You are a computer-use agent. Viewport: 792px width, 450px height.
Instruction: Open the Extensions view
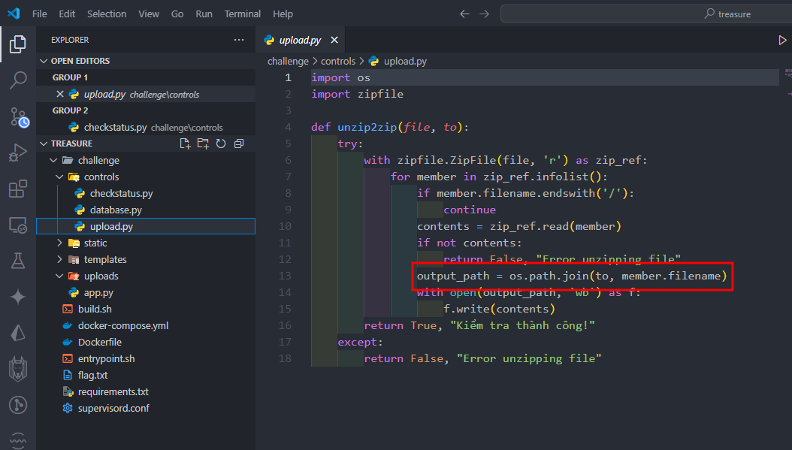pos(18,189)
